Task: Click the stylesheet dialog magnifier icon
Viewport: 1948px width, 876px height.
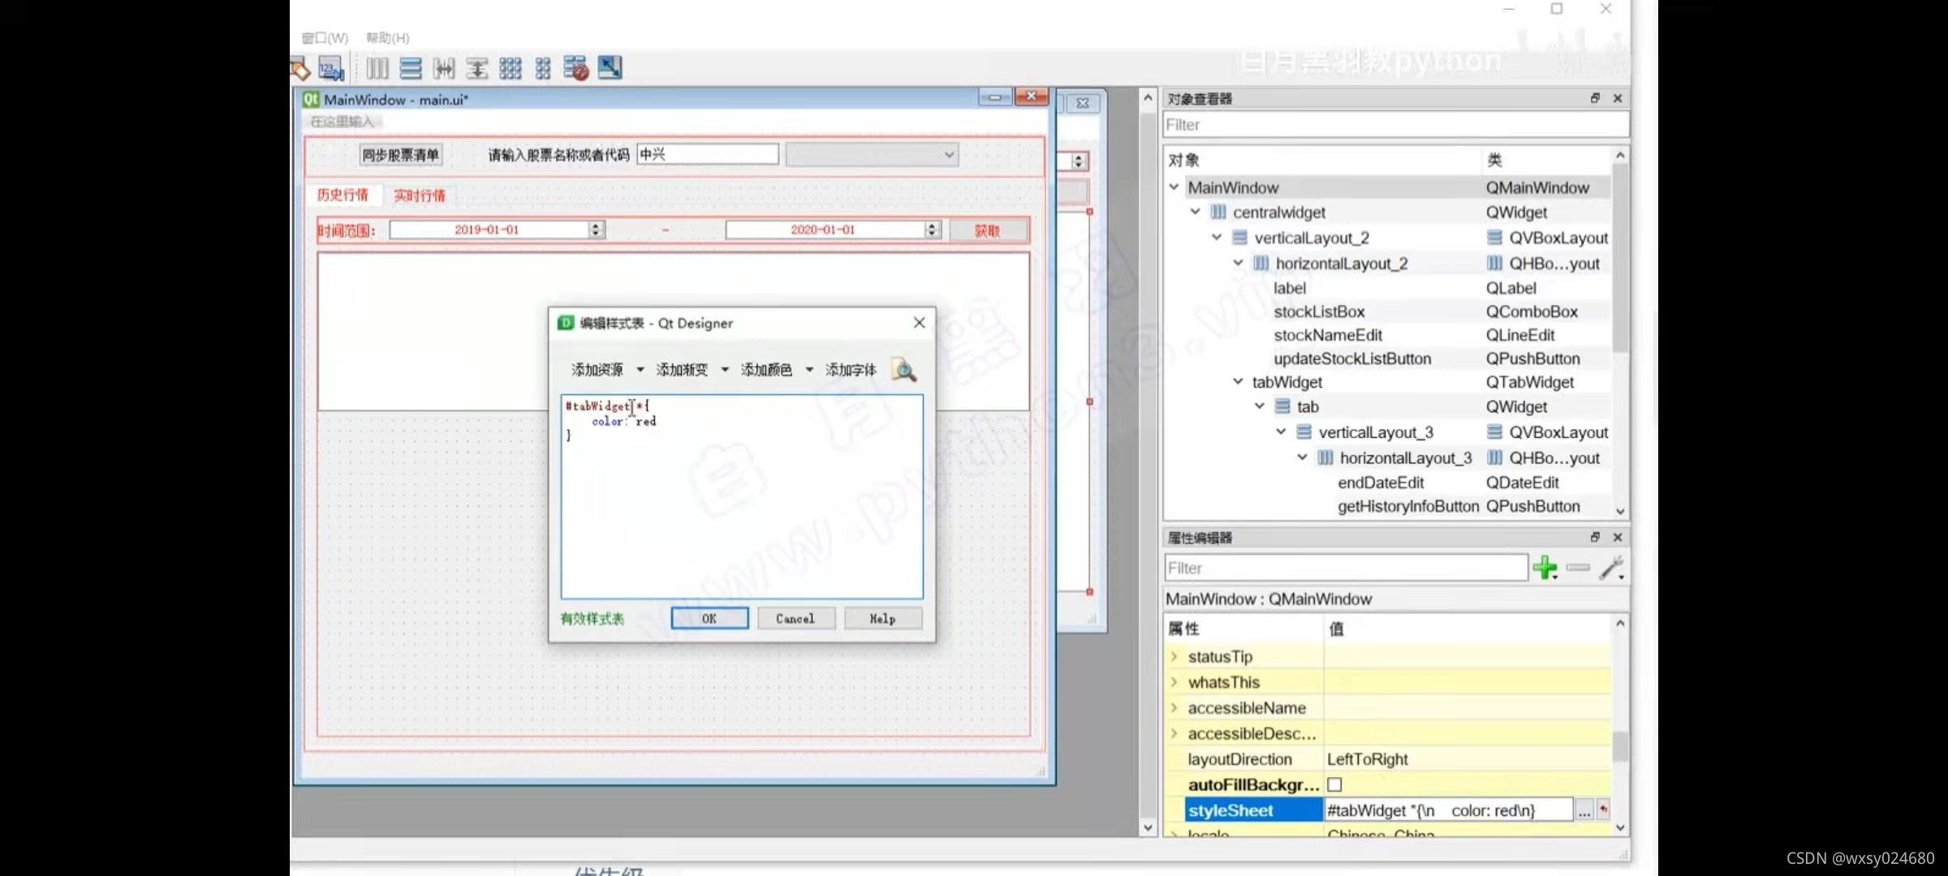Action: pos(903,371)
